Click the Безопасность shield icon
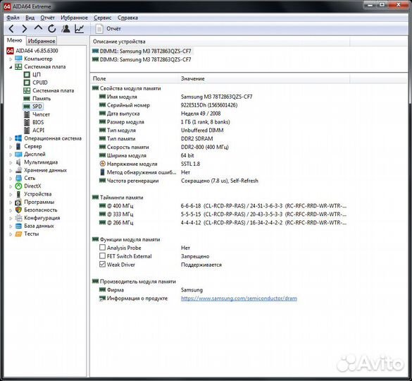 [18, 210]
